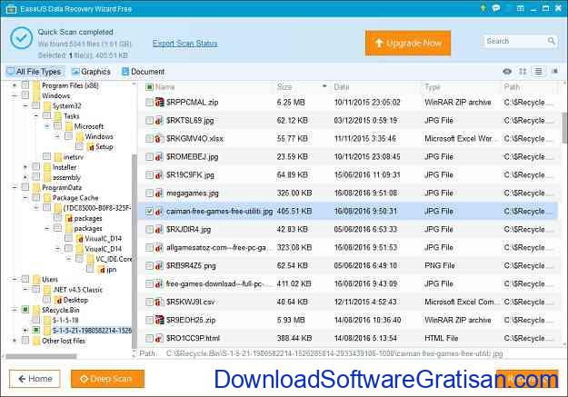This screenshot has height=397, width=568.
Task: Sort by the Date column header
Action: 341,87
